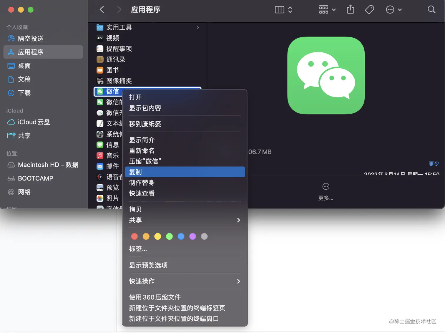Screen dimensions: 445x333
Task: Open Macintosh HD - 数据 volume
Action: (43, 165)
